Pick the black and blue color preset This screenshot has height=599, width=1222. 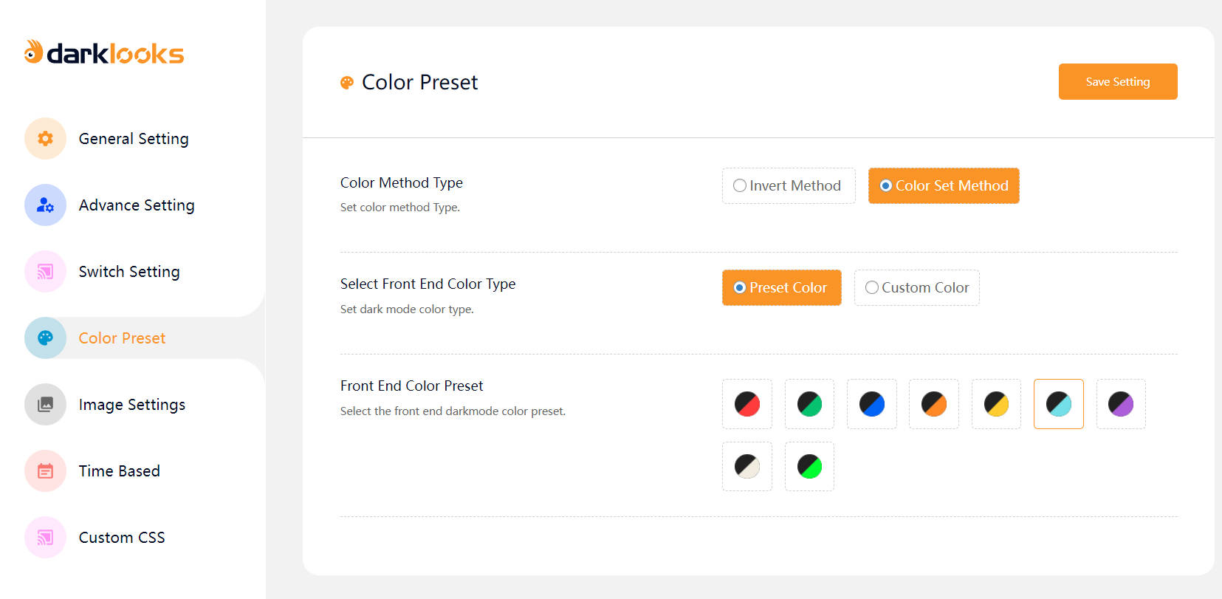point(872,404)
